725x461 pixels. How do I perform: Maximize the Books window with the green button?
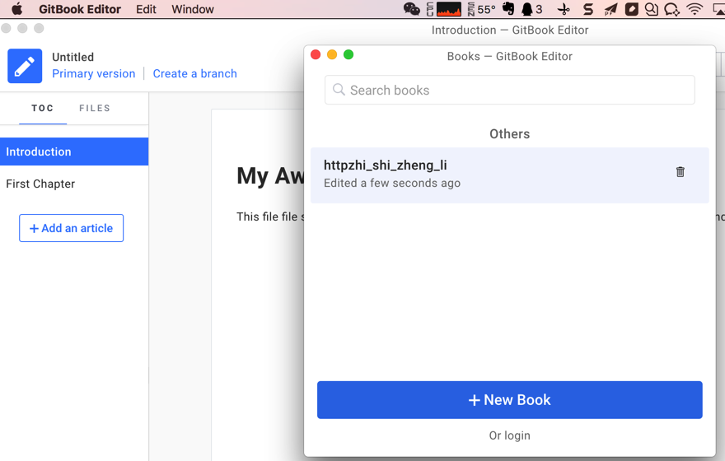tap(348, 55)
